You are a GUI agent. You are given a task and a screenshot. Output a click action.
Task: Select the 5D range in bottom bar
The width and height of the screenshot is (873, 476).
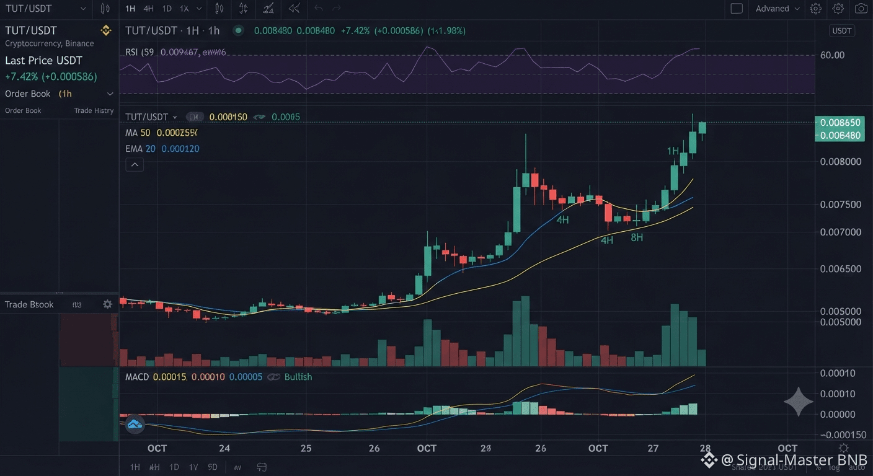212,467
